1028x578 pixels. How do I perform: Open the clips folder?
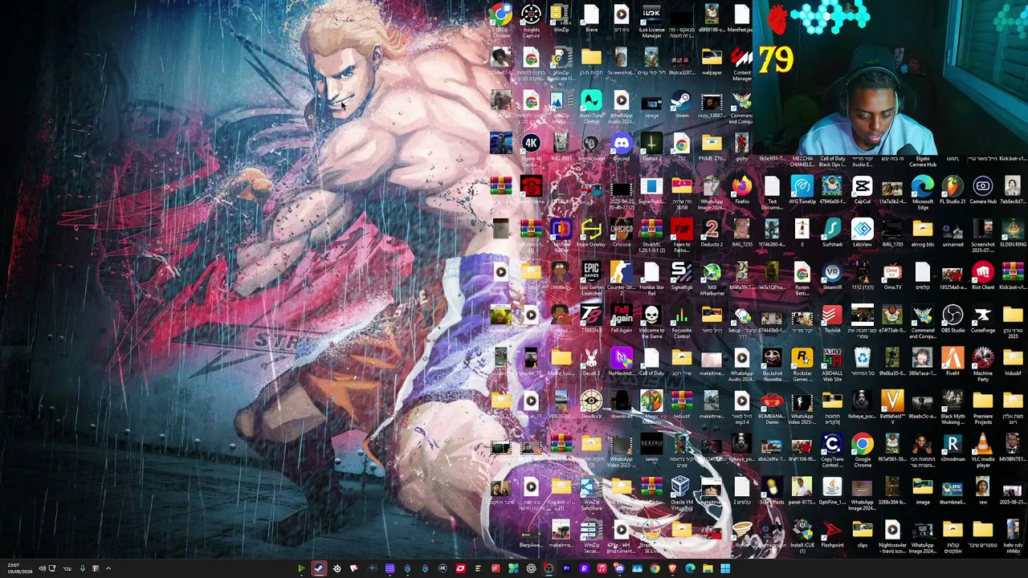tap(862, 535)
